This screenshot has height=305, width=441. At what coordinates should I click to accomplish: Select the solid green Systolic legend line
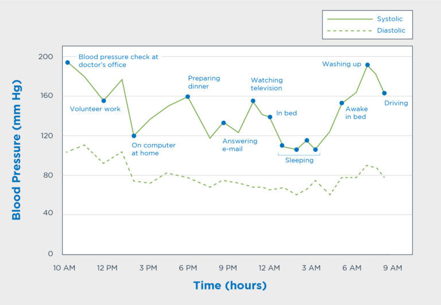350,19
